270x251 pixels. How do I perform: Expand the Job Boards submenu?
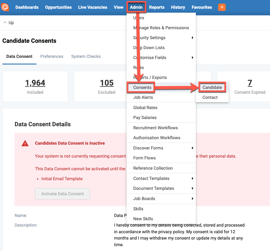(x=145, y=199)
